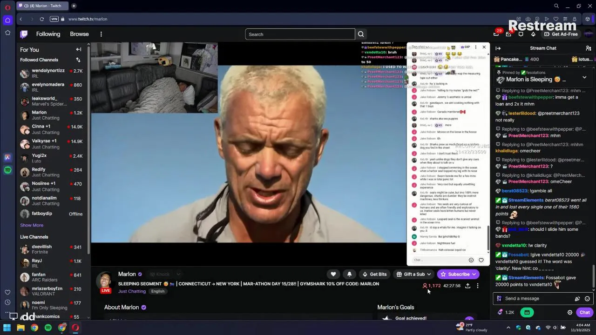Go back in browser history

coord(21,19)
